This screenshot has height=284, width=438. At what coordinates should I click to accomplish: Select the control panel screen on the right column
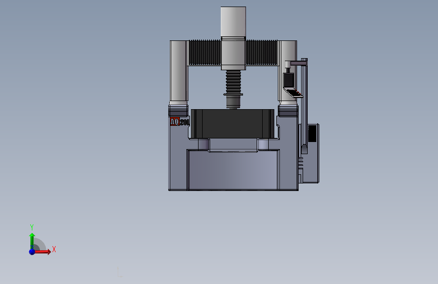289,80
